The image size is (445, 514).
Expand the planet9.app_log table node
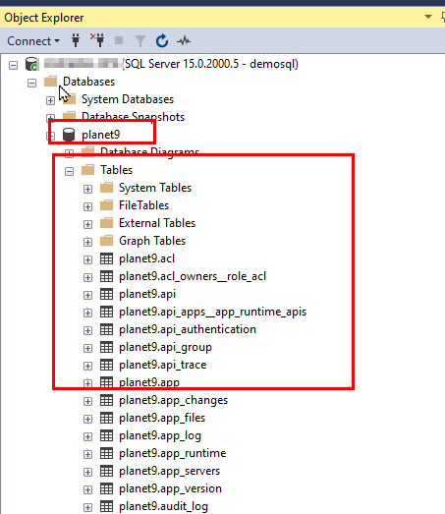[x=87, y=437]
